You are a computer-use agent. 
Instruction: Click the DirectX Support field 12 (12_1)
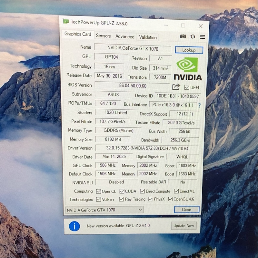click(185, 114)
